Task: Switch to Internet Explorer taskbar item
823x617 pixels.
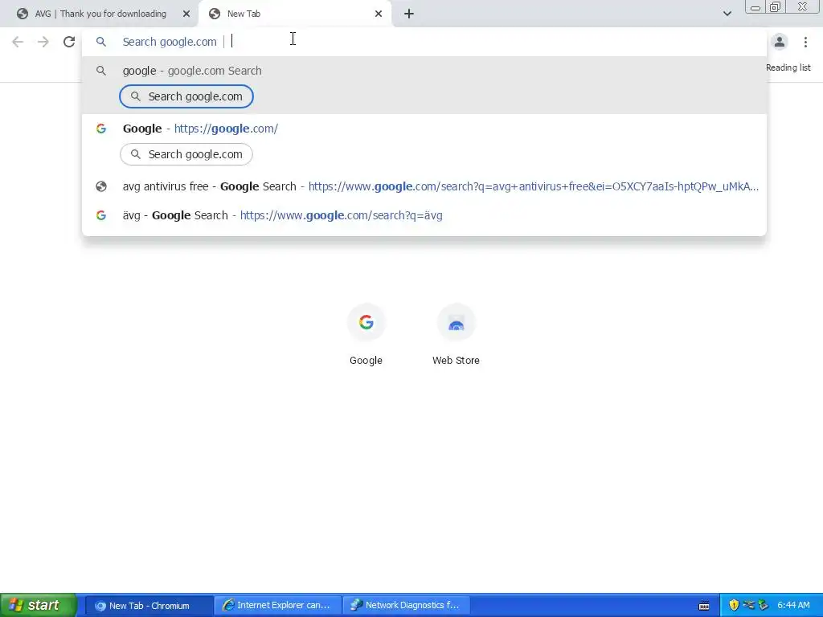Action: point(277,606)
